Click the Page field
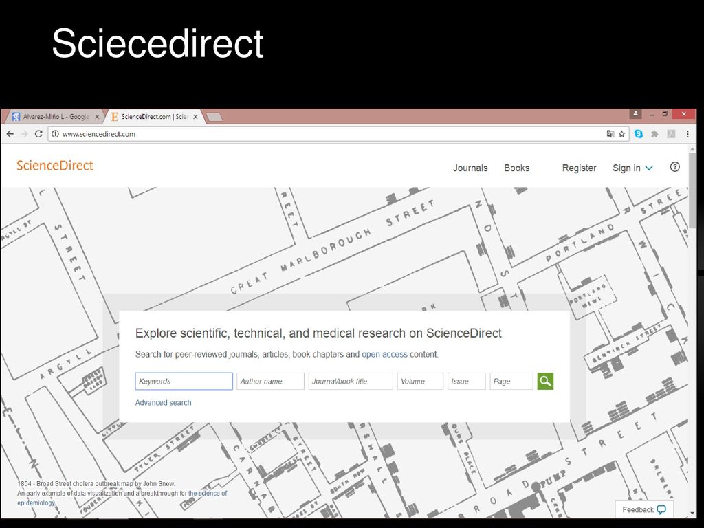Screen dimensions: 704x528 tap(511, 381)
